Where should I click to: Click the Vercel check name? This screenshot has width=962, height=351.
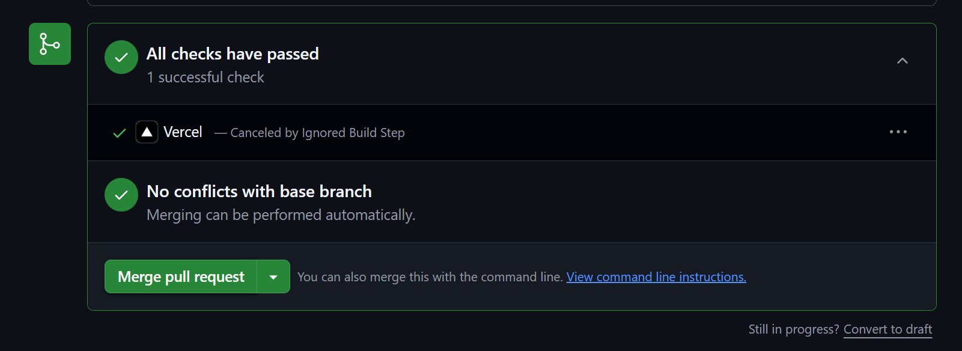click(x=183, y=132)
